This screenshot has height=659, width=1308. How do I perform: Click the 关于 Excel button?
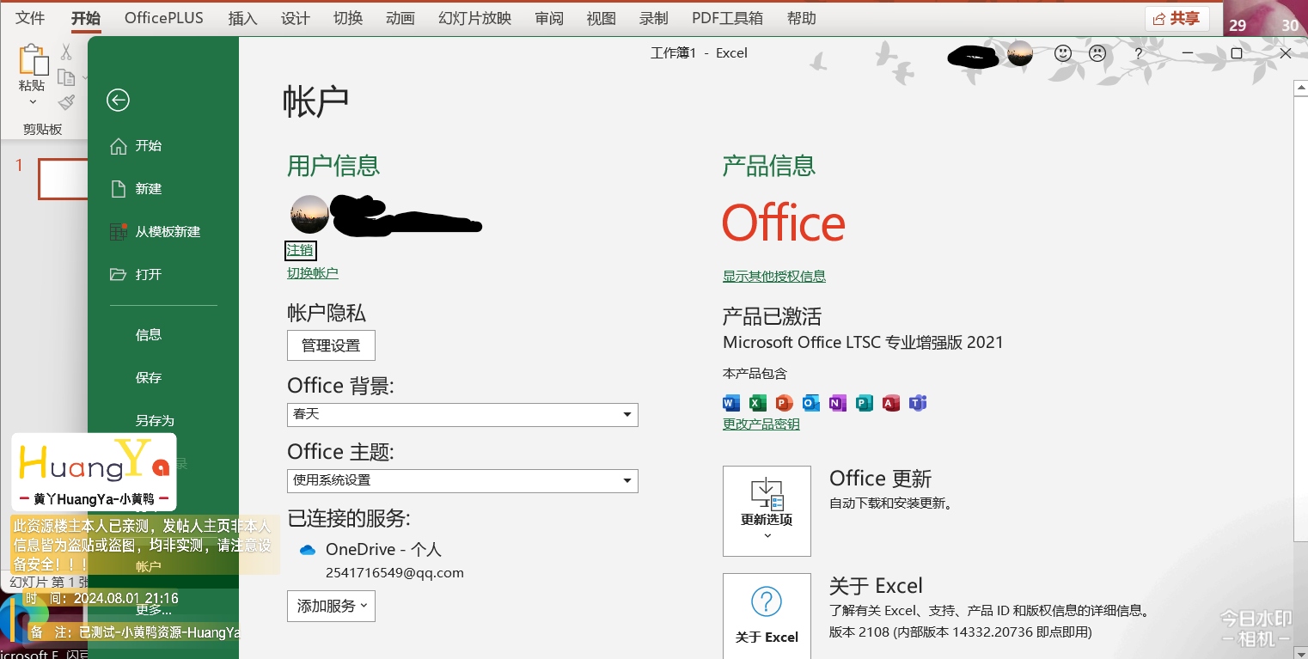pyautogui.click(x=767, y=616)
